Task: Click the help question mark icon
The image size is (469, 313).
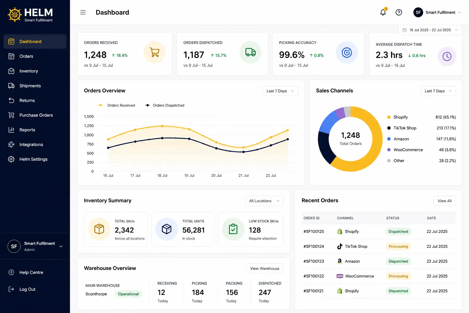Action: point(399,12)
